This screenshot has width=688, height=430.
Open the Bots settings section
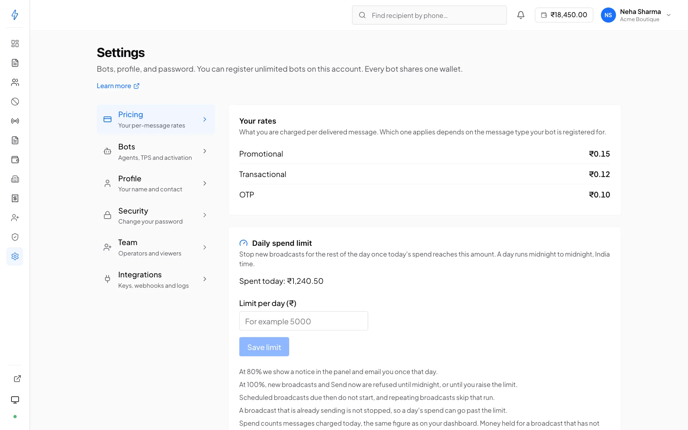pyautogui.click(x=156, y=152)
